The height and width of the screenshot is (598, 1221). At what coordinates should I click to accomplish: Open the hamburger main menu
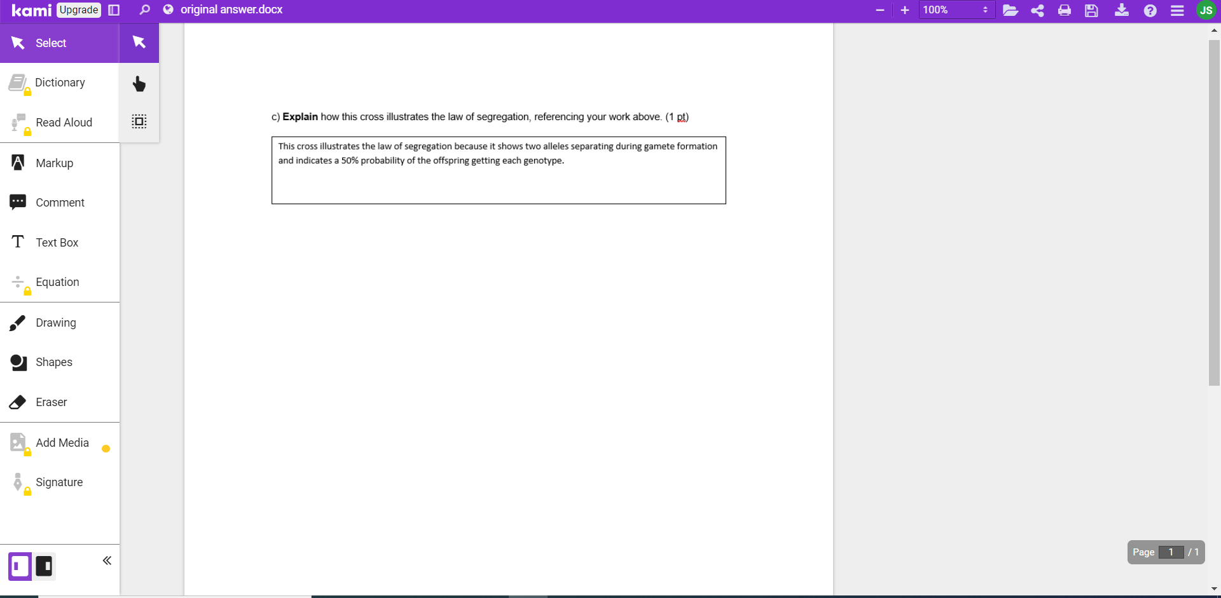click(x=1177, y=10)
